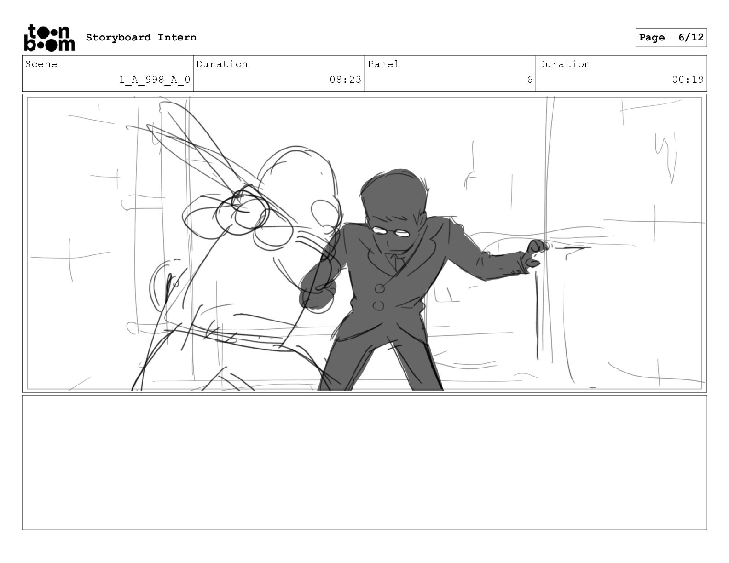729x563 pixels.
Task: Click the 'Scene' header label
Action: click(41, 64)
